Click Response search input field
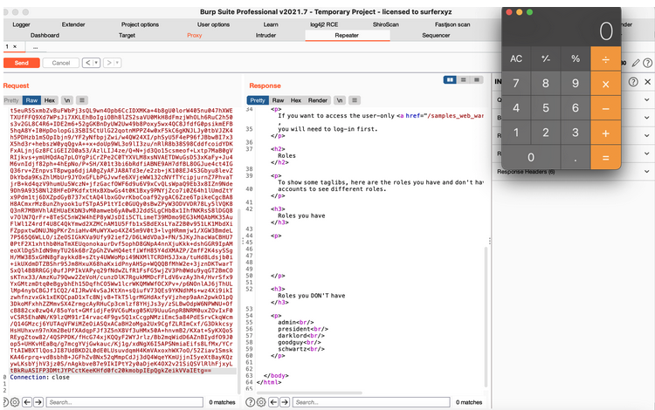655x410 pixels. tap(371, 402)
